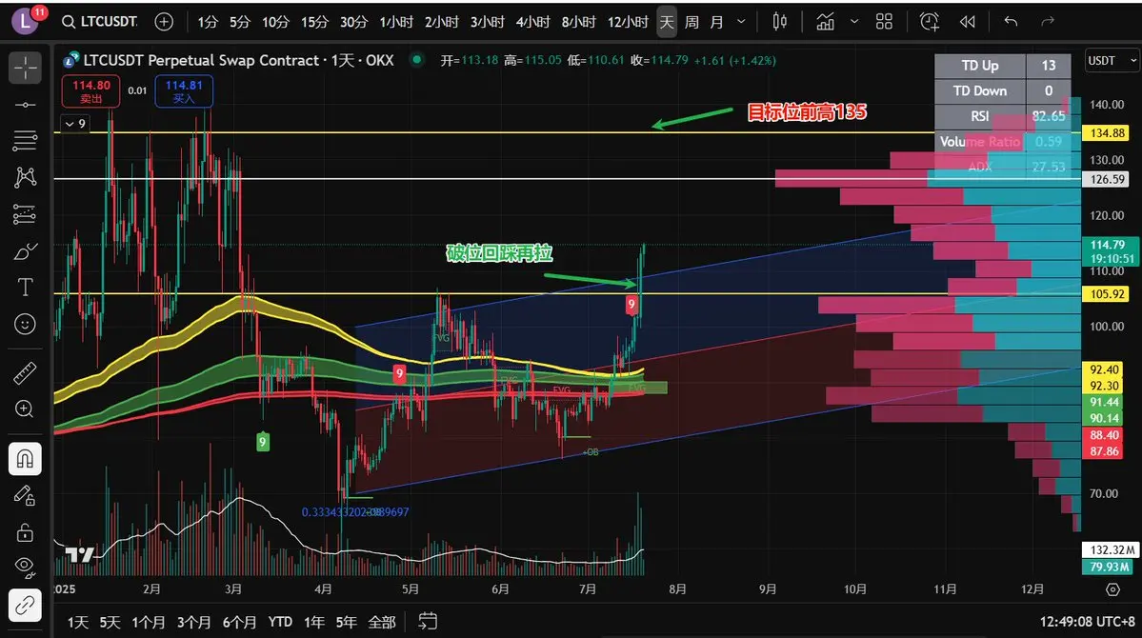1142x638 pixels.
Task: Toggle stay in drawing mode
Action: click(x=25, y=496)
